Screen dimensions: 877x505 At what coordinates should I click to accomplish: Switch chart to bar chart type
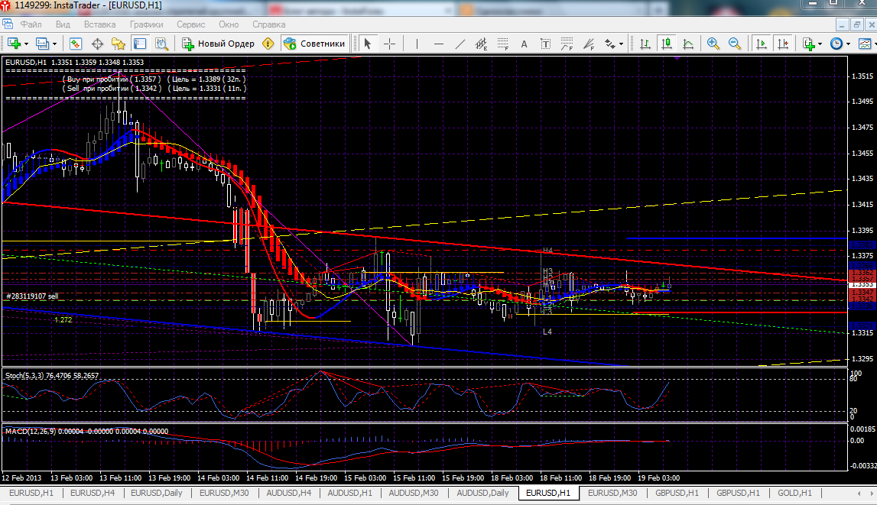645,44
